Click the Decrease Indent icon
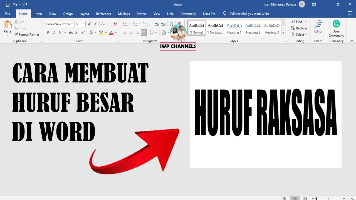356x200 pixels. point(157,24)
